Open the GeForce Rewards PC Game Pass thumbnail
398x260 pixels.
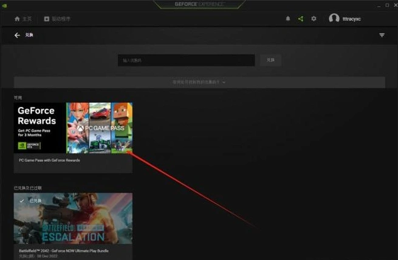click(73, 128)
